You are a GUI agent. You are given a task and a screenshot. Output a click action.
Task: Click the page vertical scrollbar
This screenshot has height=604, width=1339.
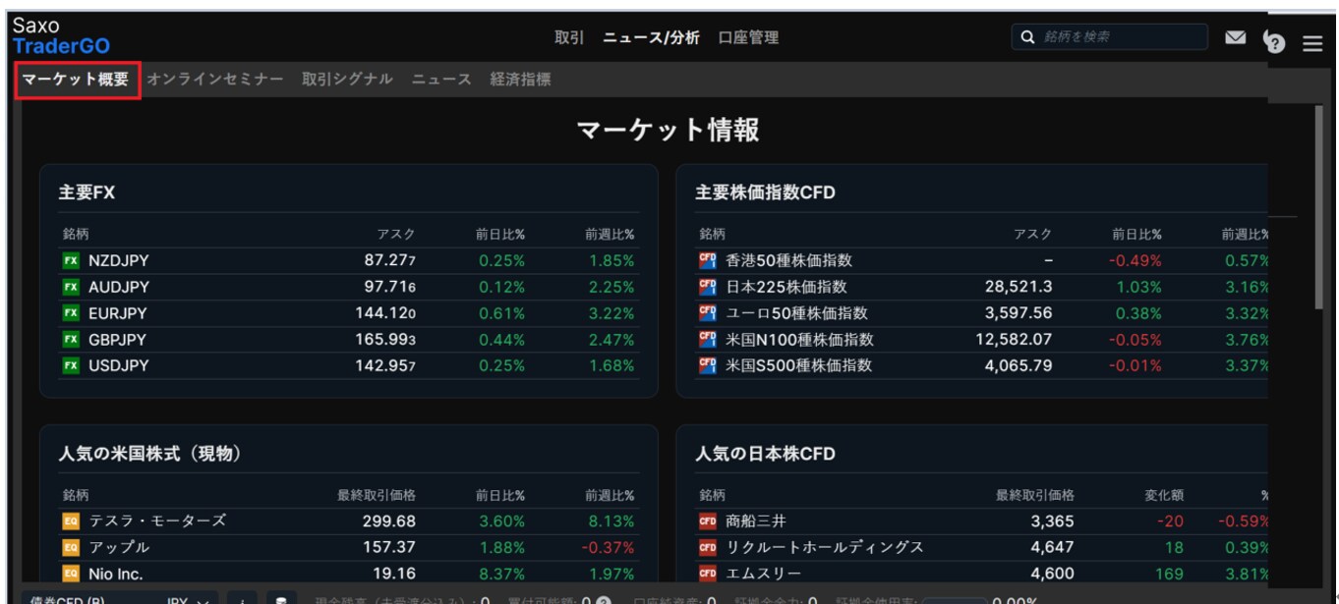[1319, 206]
